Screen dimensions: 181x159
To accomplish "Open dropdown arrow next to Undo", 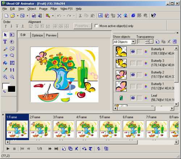I will [64, 16].
